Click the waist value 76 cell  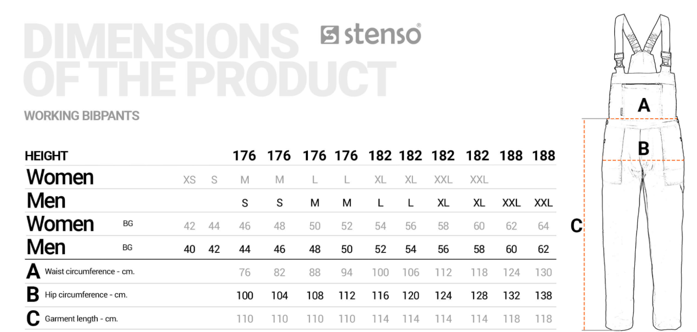[245, 273]
